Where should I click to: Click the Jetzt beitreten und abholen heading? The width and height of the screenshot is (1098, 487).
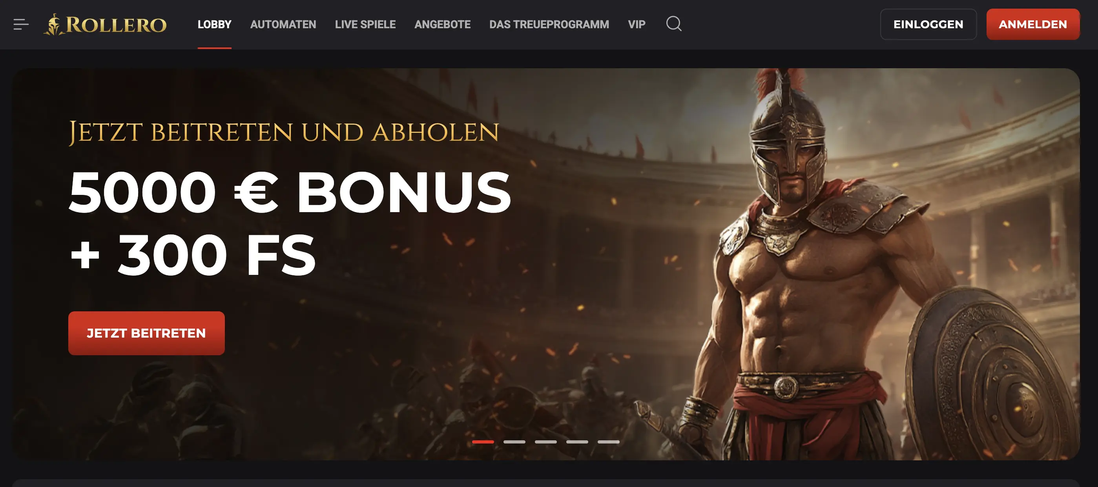[x=284, y=132]
